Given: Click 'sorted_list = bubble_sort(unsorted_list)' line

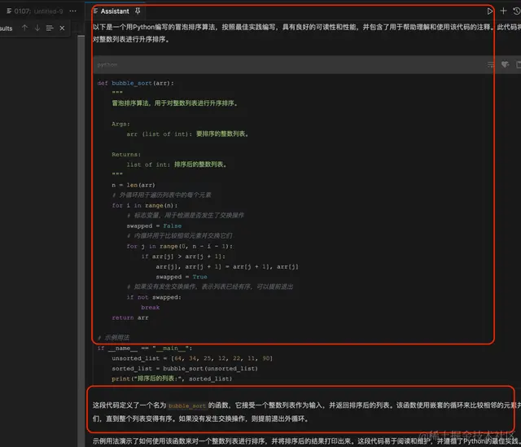Looking at the screenshot, I should click(185, 369).
